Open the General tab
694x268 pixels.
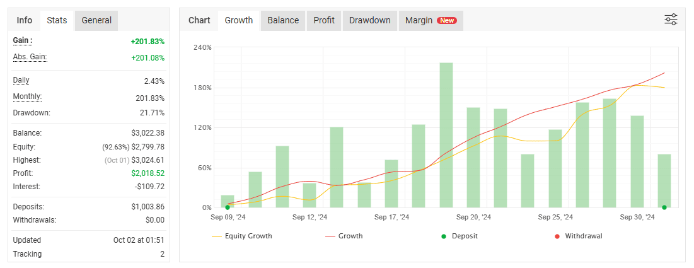(x=96, y=20)
